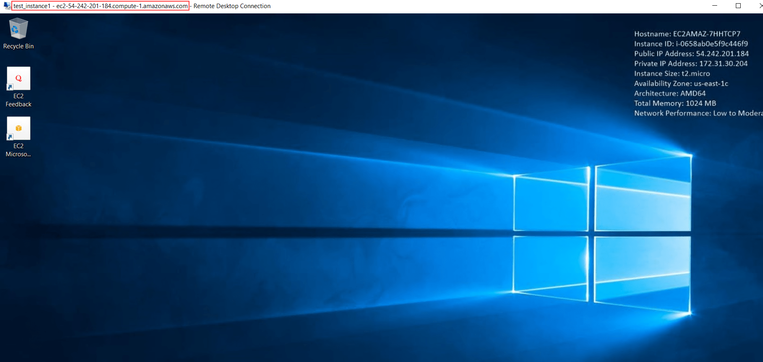The height and width of the screenshot is (362, 763).
Task: Click the EC2 Feedback label text
Action: coord(18,100)
